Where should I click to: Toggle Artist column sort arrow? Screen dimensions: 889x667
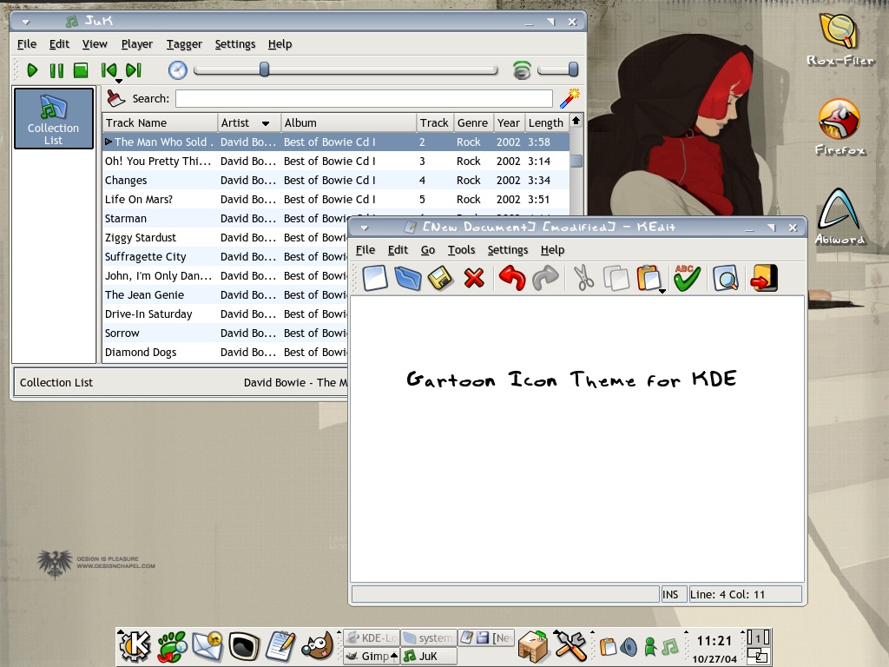265,123
